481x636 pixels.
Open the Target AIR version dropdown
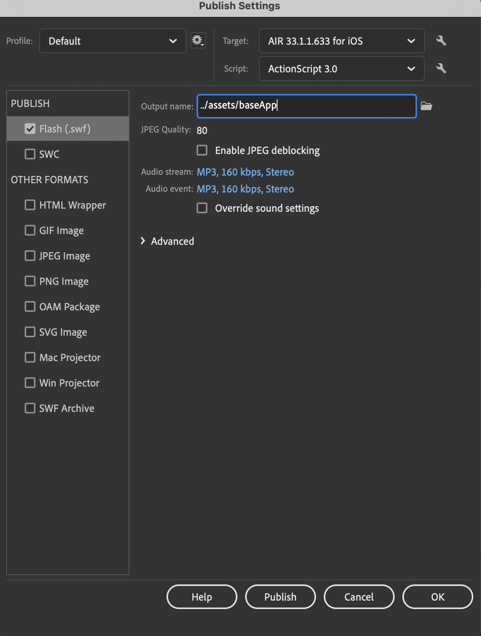pyautogui.click(x=341, y=41)
